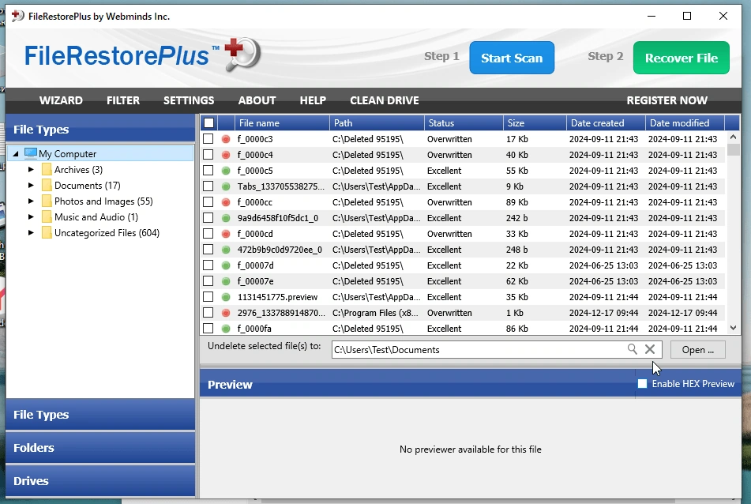Click the Start Scan button
Image resolution: width=751 pixels, height=504 pixels.
(512, 58)
